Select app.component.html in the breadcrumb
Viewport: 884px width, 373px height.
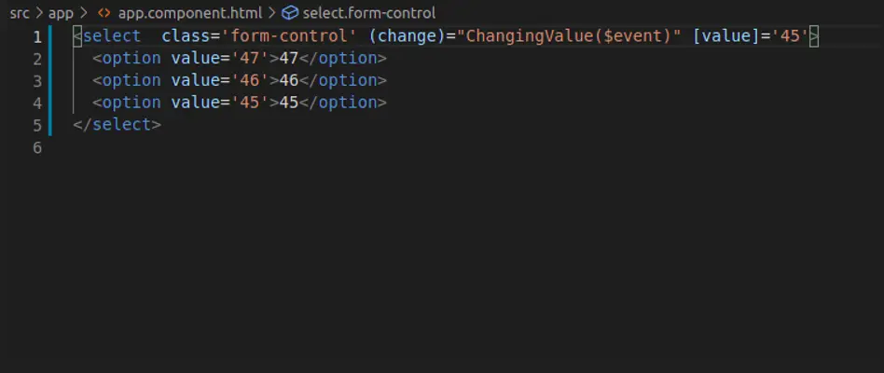(x=190, y=13)
